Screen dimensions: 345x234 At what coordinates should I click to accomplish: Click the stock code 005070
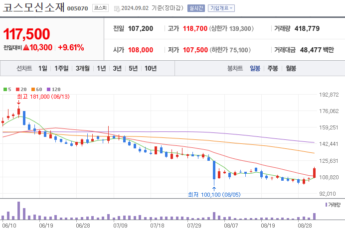point(77,8)
